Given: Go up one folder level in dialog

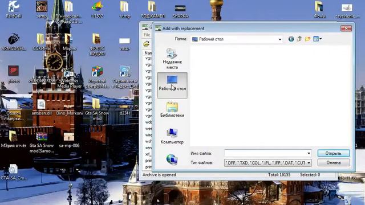Looking at the screenshot, I should (x=299, y=39).
